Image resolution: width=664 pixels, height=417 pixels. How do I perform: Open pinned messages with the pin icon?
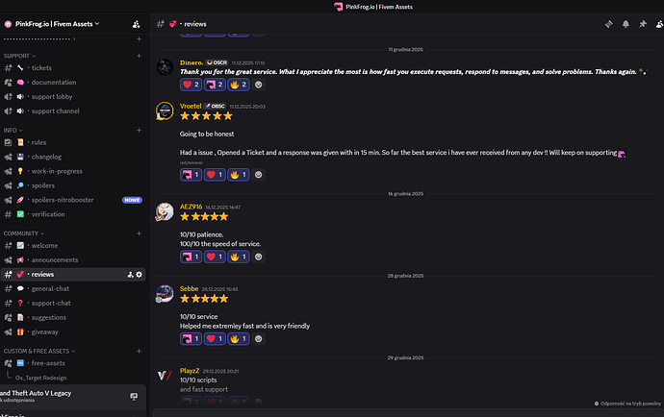pyautogui.click(x=642, y=23)
